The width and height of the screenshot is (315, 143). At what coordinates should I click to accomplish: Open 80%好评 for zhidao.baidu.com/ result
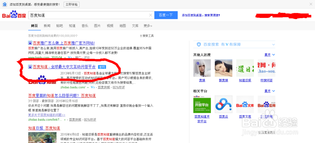118,87
